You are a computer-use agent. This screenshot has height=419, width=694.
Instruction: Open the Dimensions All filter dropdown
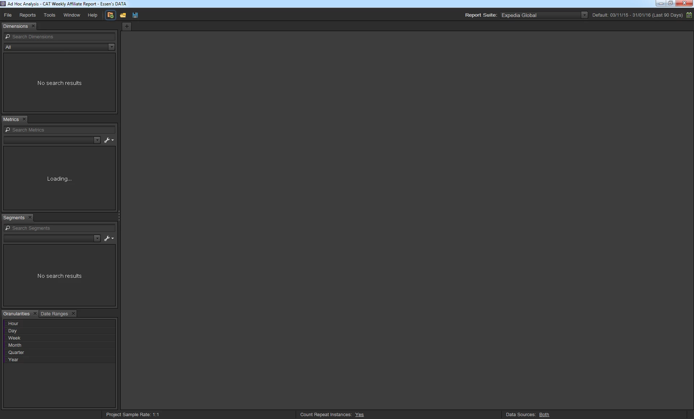pos(111,47)
